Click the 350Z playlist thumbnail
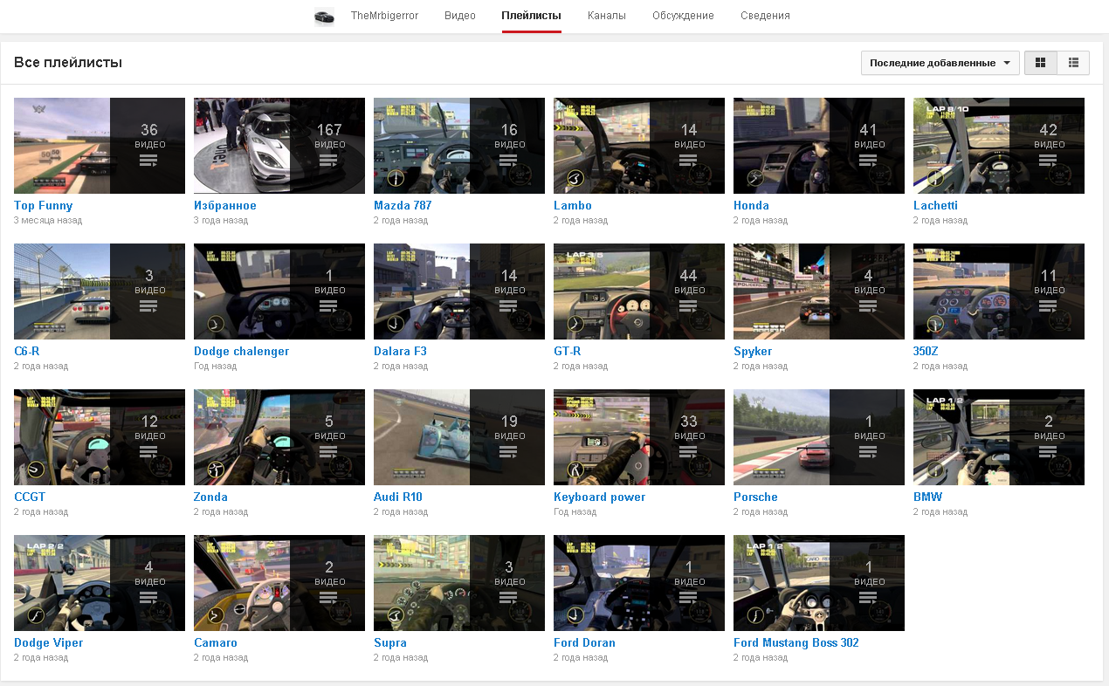 tap(999, 292)
